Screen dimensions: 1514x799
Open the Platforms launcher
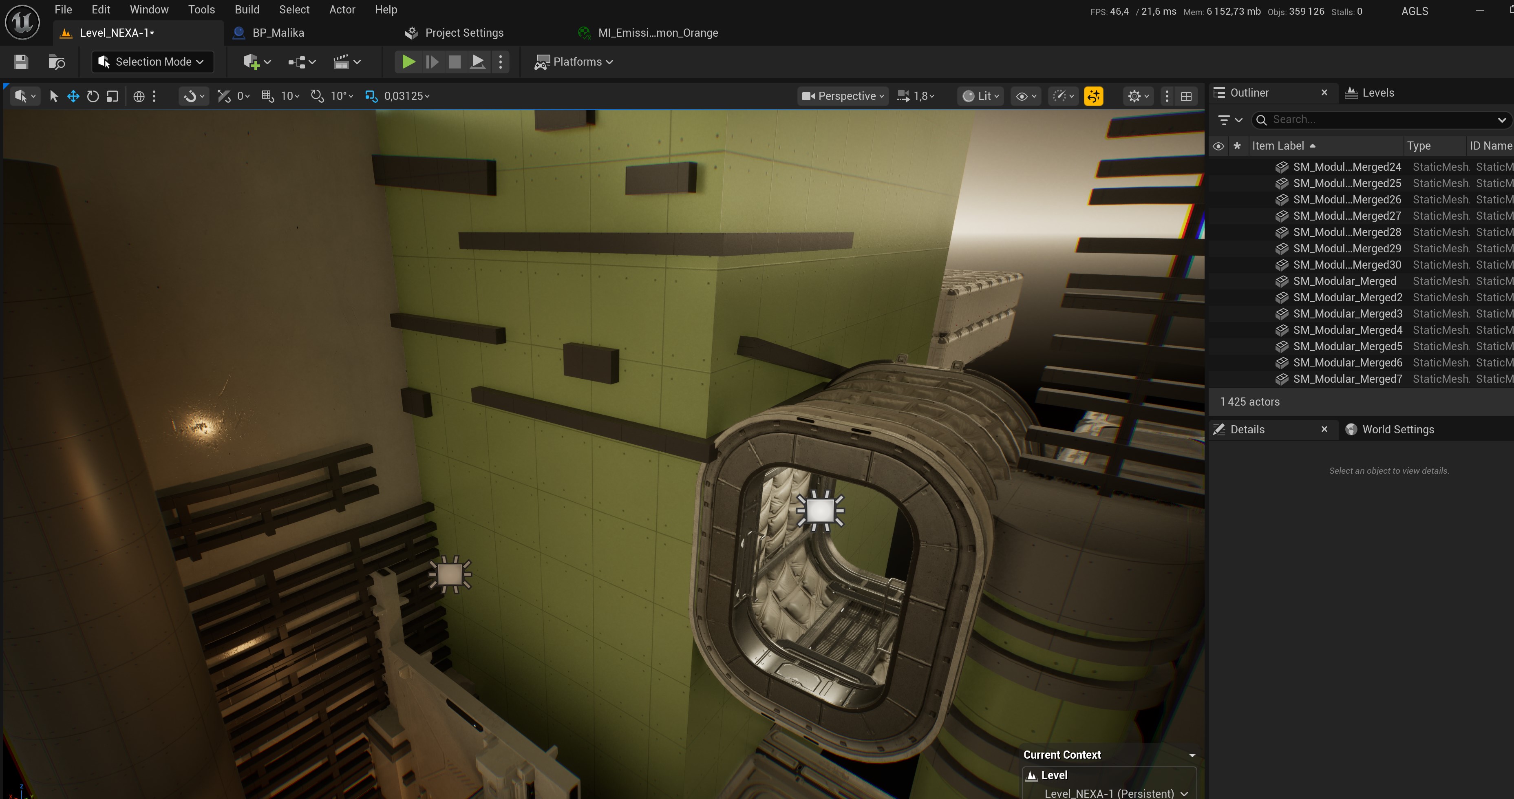pos(574,61)
